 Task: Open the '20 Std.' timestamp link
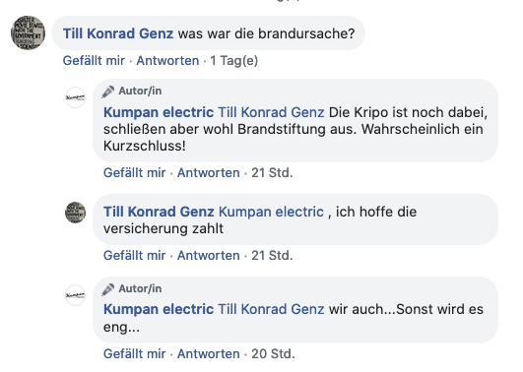pyautogui.click(x=273, y=354)
